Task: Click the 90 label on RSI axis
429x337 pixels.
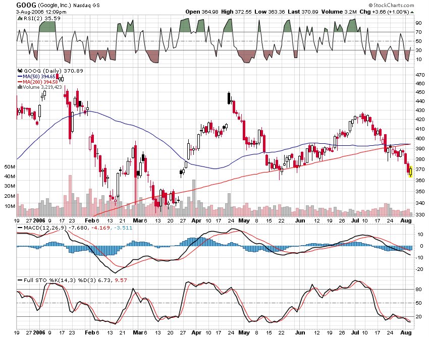Action: (x=418, y=23)
